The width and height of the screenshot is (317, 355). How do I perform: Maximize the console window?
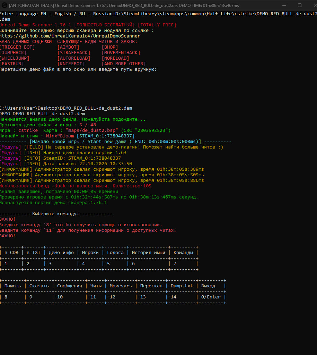[300, 5]
